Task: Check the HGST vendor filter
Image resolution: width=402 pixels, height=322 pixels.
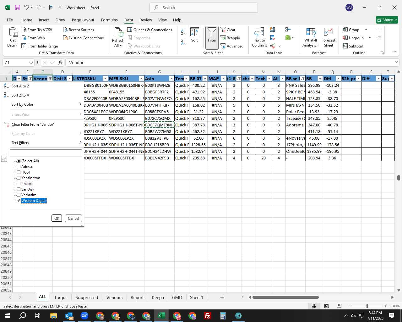Action: click(19, 172)
